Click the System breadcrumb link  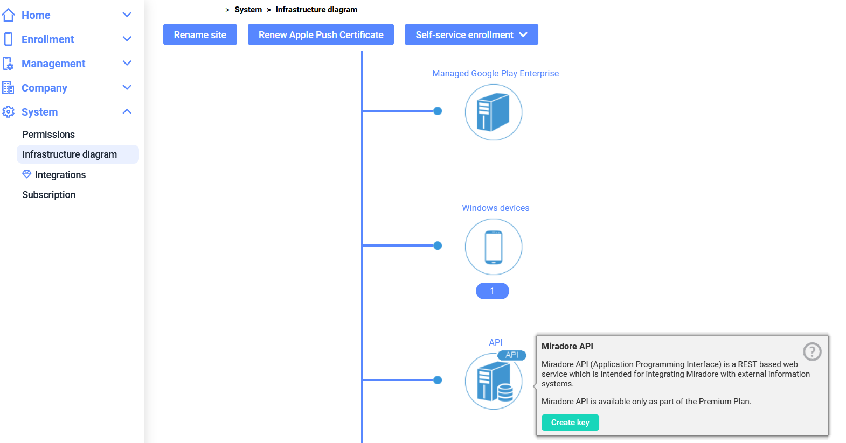coord(248,10)
